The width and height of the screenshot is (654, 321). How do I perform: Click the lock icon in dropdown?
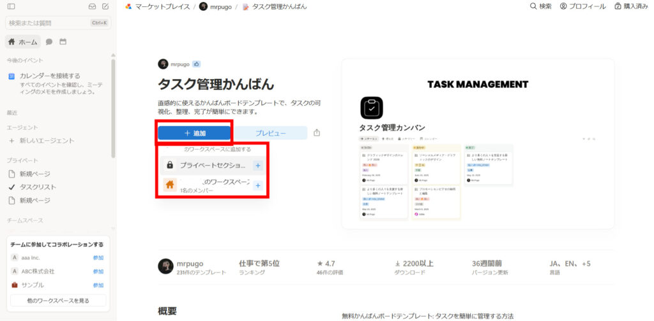[x=170, y=165]
